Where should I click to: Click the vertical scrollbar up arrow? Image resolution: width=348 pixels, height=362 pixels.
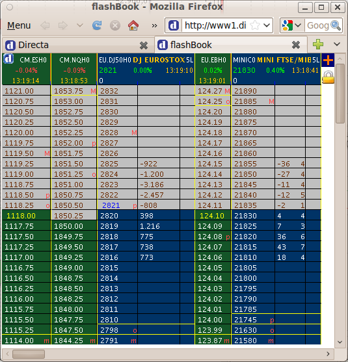pyautogui.click(x=340, y=59)
